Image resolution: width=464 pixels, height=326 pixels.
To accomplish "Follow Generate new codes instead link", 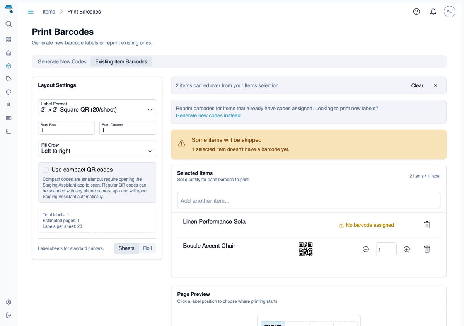I will 208,115.
